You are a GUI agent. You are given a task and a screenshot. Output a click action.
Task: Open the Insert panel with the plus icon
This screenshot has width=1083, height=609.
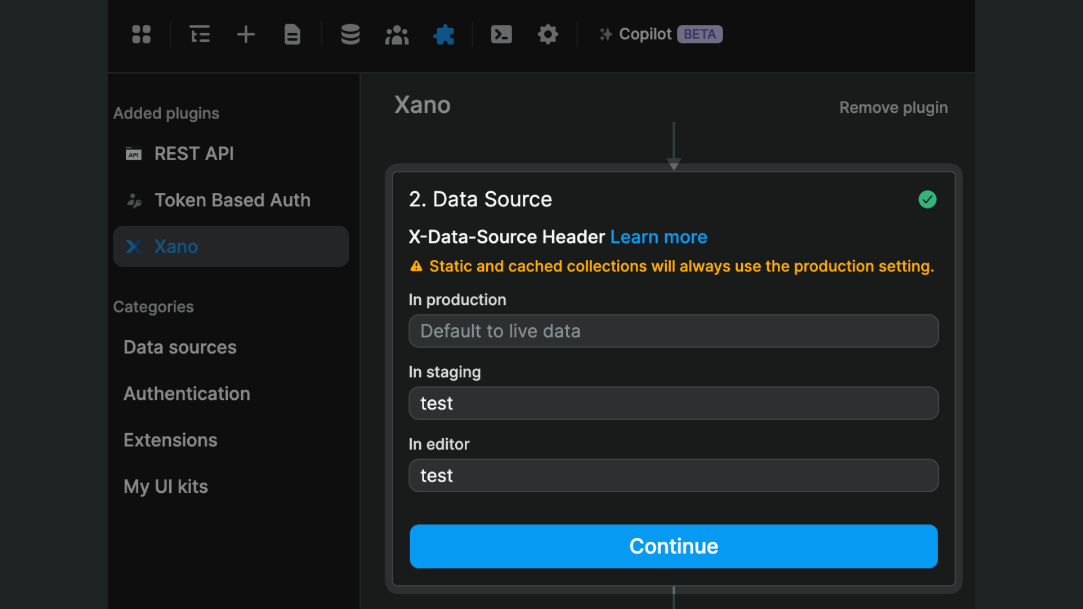246,34
